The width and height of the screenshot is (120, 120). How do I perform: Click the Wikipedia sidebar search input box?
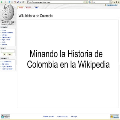click(8, 51)
